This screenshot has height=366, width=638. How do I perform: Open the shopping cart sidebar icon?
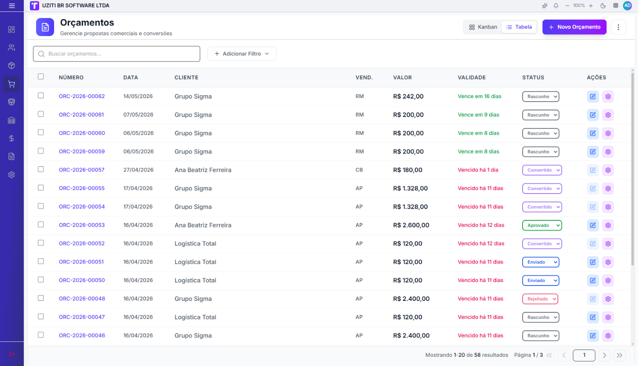(11, 84)
